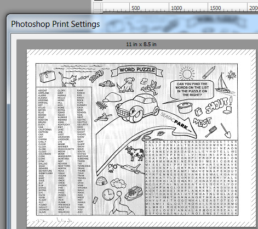
Task: Click the meowing cat drawing in preview
Action: (x=68, y=80)
